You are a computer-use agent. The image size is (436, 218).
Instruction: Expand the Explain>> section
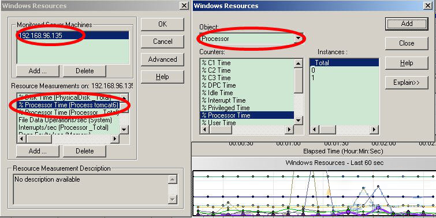pyautogui.click(x=407, y=82)
